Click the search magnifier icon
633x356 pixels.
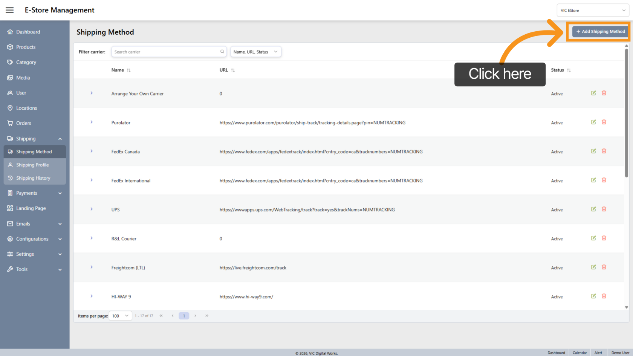click(x=222, y=52)
